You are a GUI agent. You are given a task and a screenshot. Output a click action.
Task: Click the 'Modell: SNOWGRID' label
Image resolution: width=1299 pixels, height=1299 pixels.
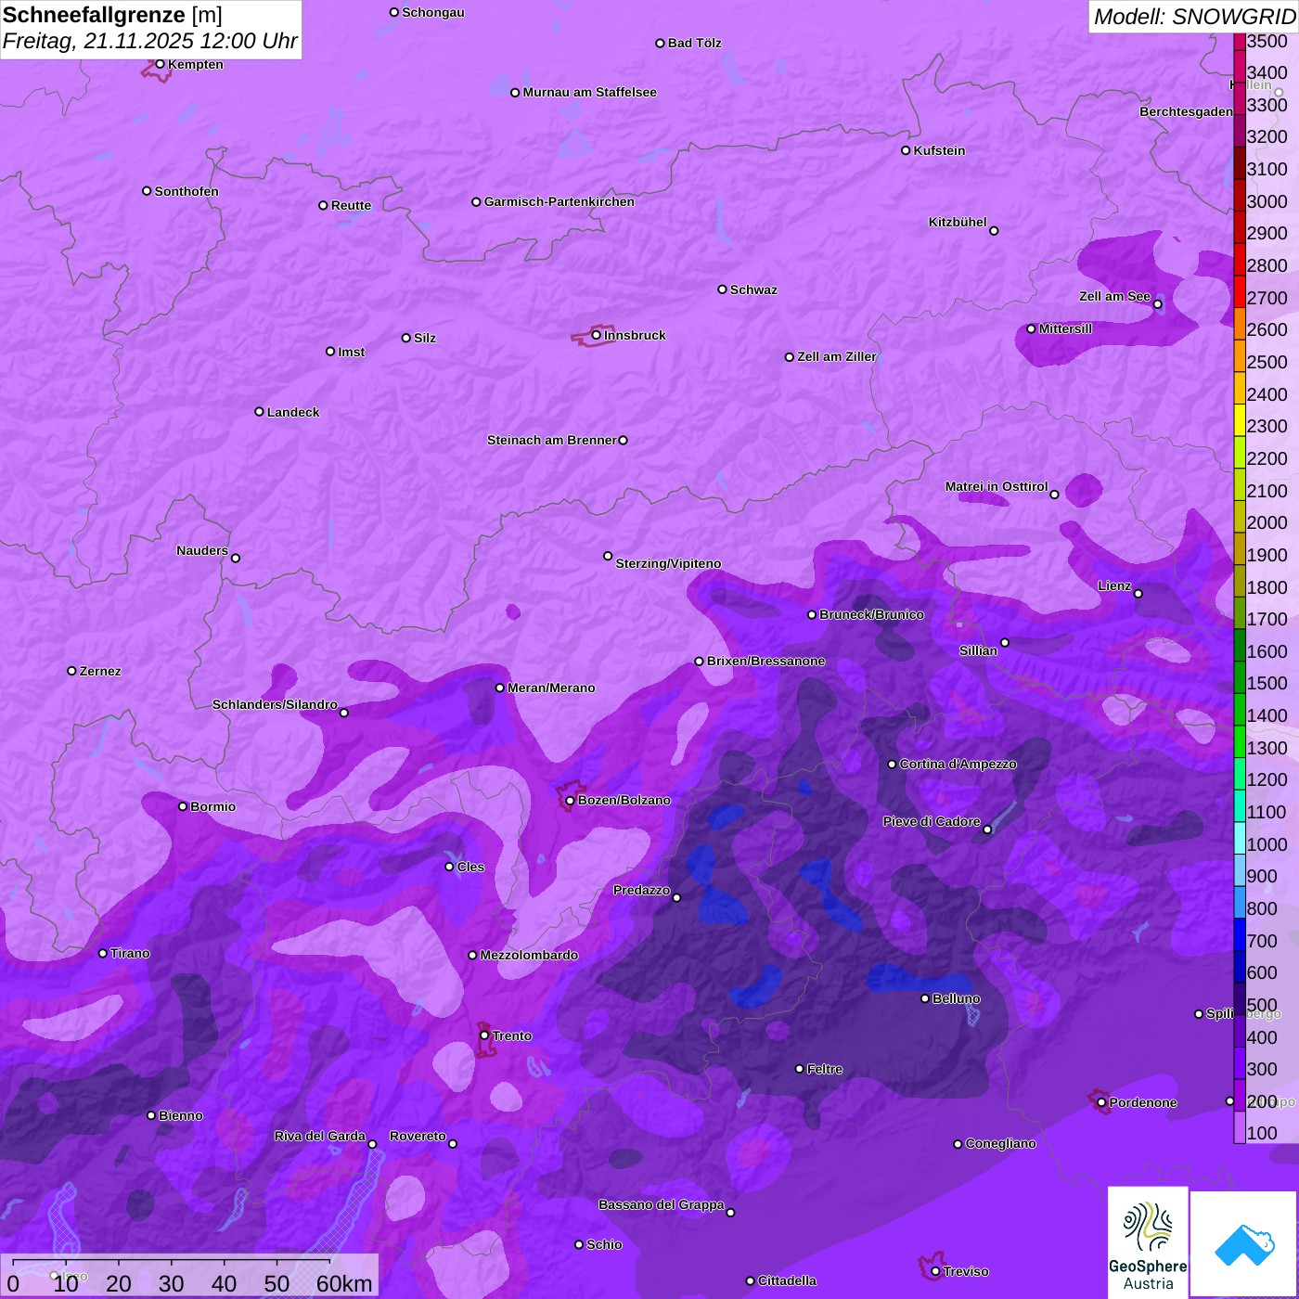click(1194, 17)
